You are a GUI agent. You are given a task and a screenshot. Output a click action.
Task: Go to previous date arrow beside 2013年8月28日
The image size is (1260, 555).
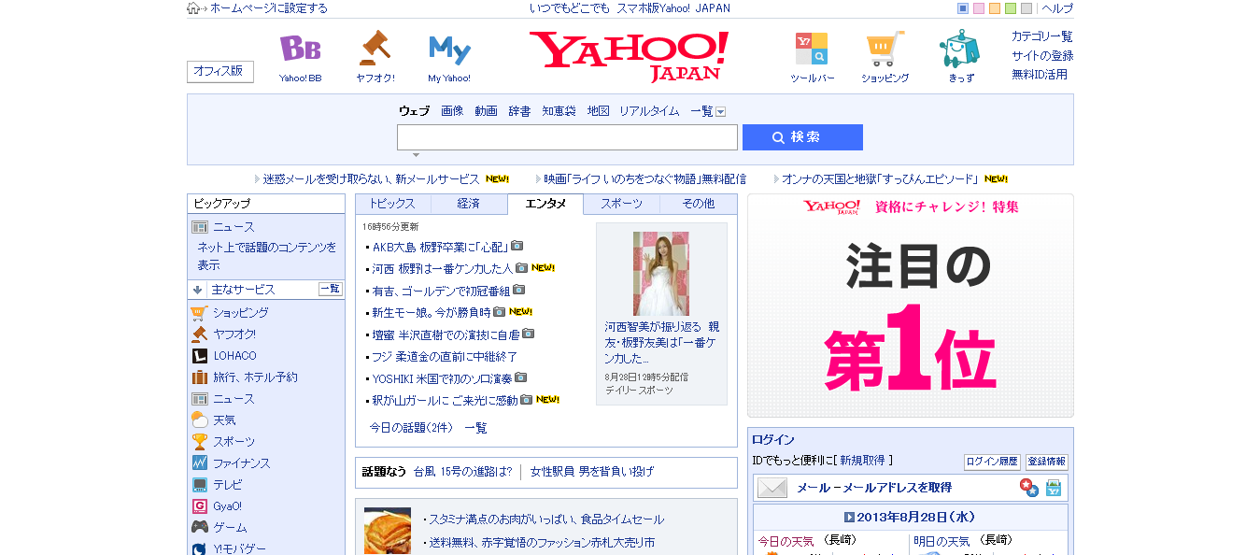pos(849,517)
